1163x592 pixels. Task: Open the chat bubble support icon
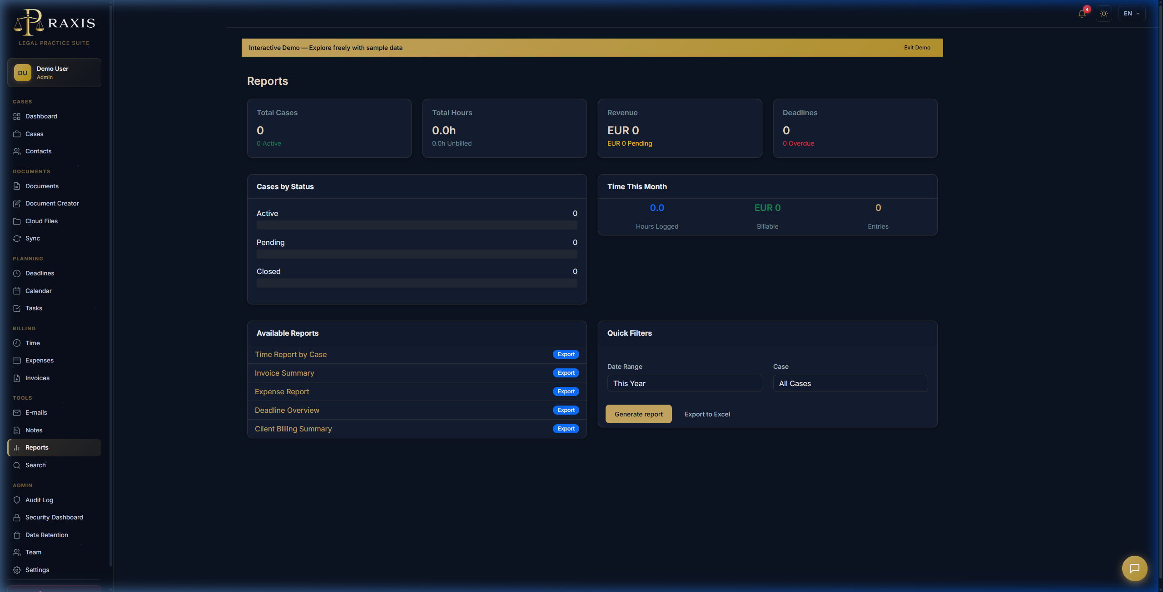1134,568
